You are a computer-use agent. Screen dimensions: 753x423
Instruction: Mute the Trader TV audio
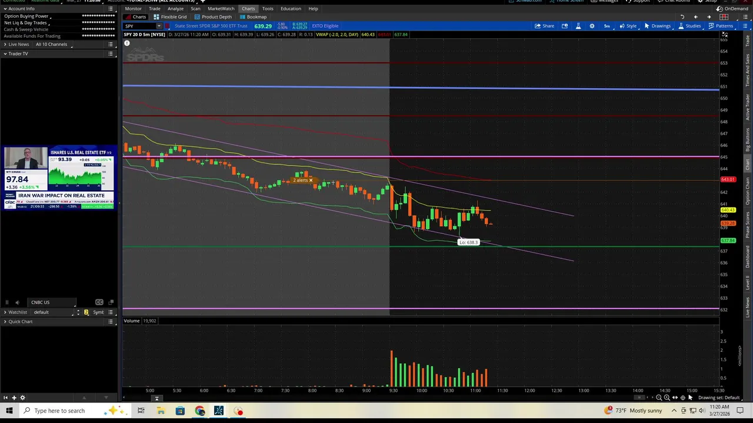click(17, 303)
